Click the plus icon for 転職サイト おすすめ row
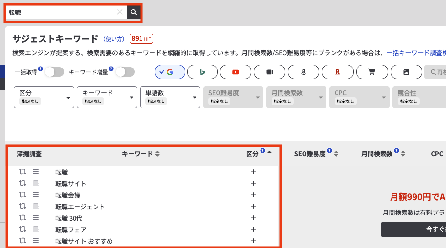 click(x=253, y=241)
